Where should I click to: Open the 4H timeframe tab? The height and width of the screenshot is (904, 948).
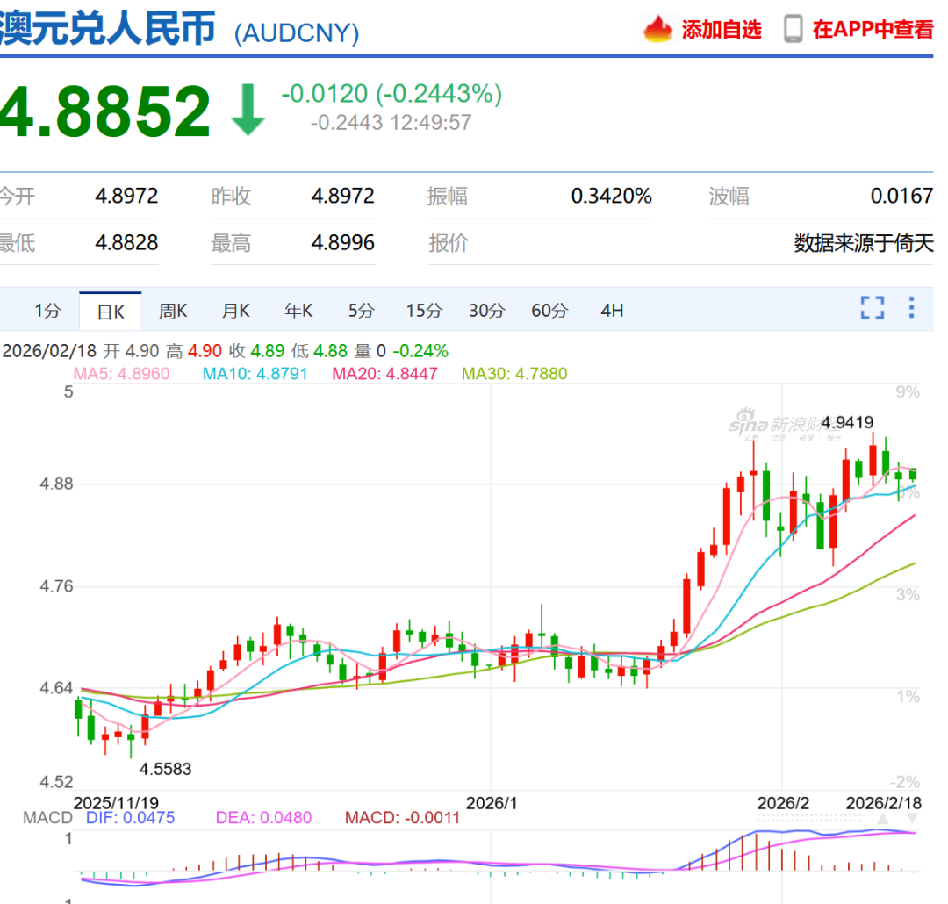[x=612, y=311]
